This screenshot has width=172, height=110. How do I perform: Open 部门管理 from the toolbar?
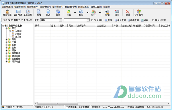18,13
